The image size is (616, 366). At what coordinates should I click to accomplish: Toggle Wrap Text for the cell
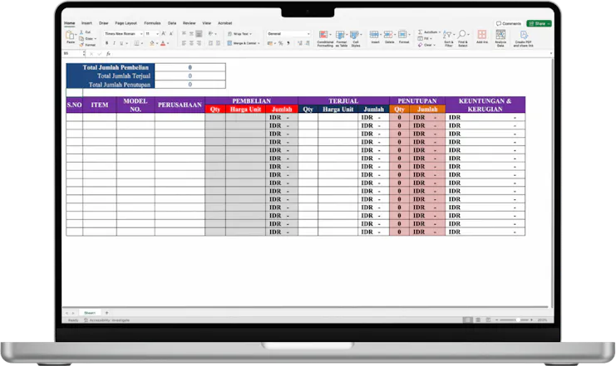[239, 34]
